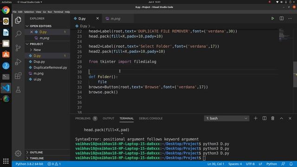Switch to the Problems panel tab

[86, 118]
